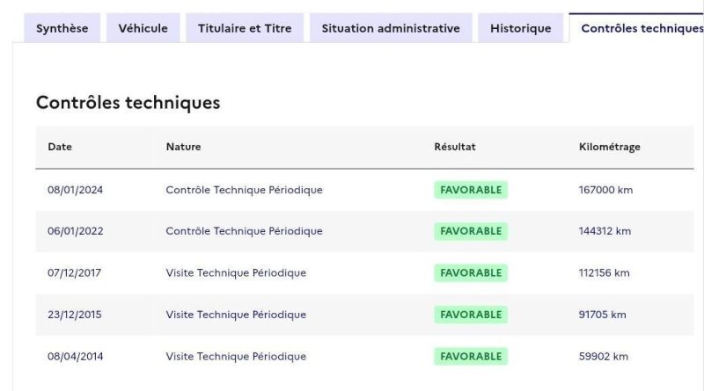Image resolution: width=704 pixels, height=391 pixels.
Task: Select the 59902 km mileage value
Action: point(598,357)
